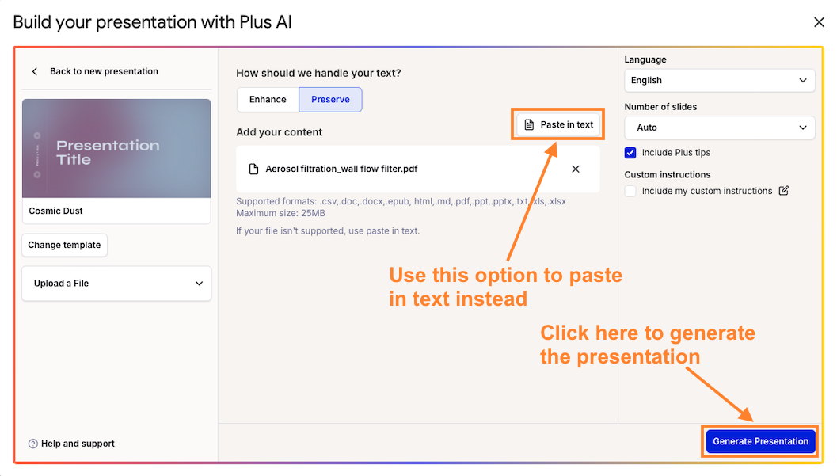Remove the Aerosol filtration PDF file
837x476 pixels.
coord(576,169)
